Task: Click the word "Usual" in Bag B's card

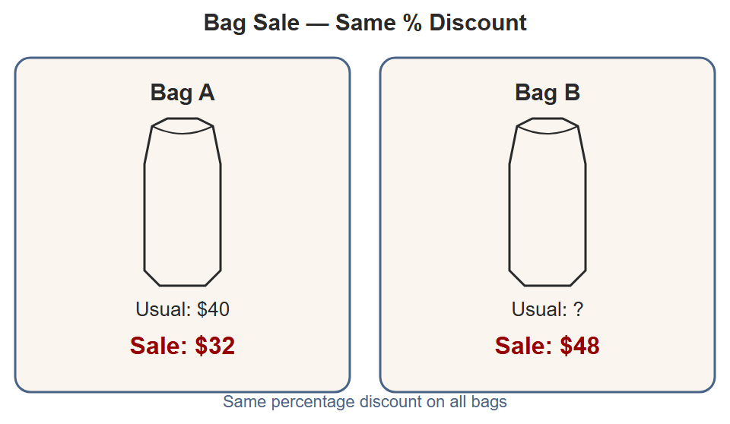Action: (538, 309)
